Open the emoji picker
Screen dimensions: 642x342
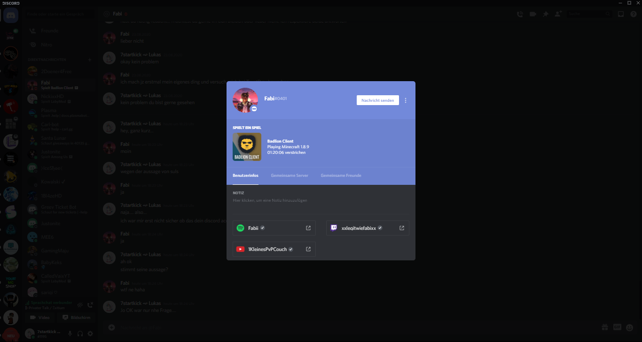pyautogui.click(x=630, y=327)
